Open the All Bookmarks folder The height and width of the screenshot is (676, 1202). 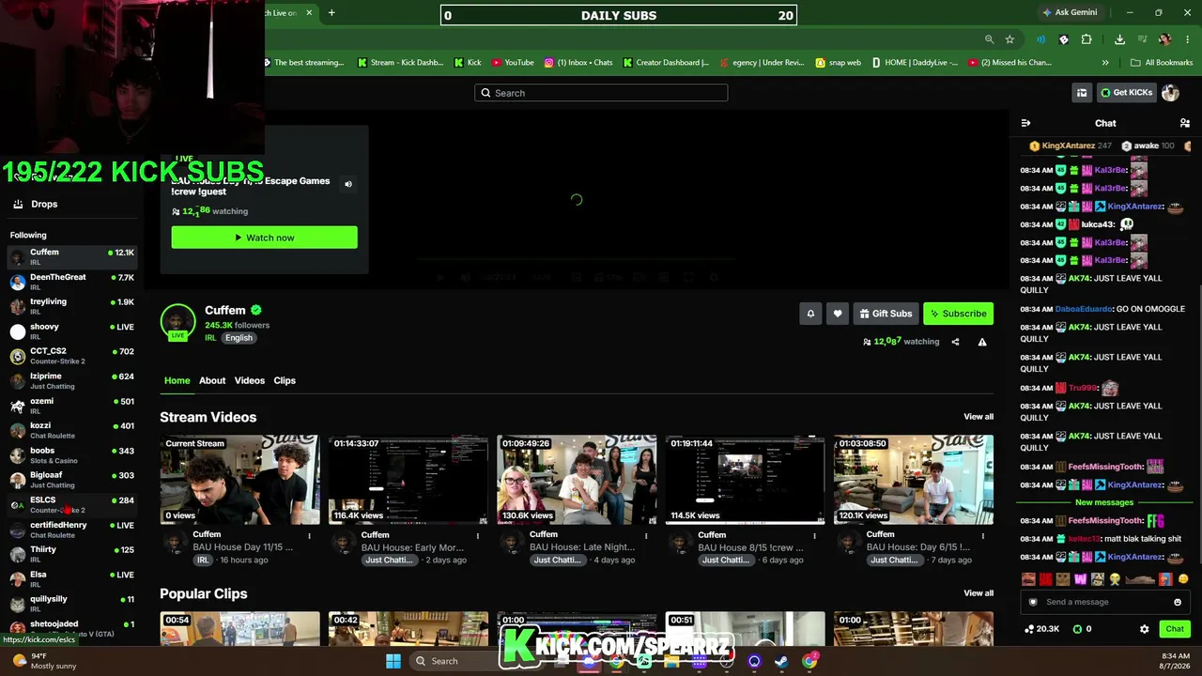pyautogui.click(x=1162, y=63)
